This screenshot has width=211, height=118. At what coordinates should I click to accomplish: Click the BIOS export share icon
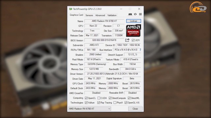point(127,40)
